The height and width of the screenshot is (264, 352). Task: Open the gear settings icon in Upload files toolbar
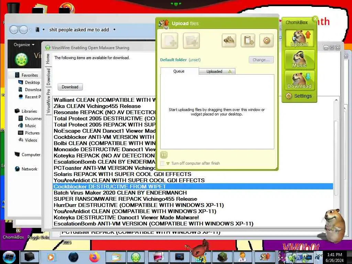point(266,41)
